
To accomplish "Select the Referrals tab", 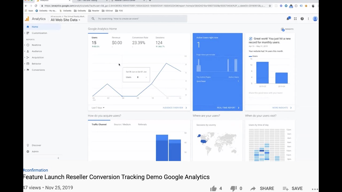I will [142, 125].
